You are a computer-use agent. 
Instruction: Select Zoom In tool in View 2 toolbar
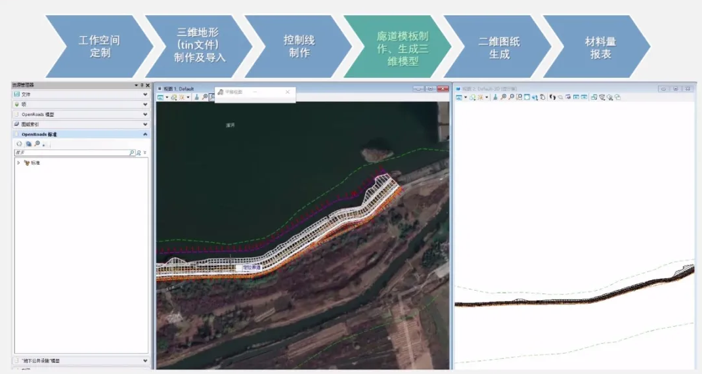(x=503, y=97)
